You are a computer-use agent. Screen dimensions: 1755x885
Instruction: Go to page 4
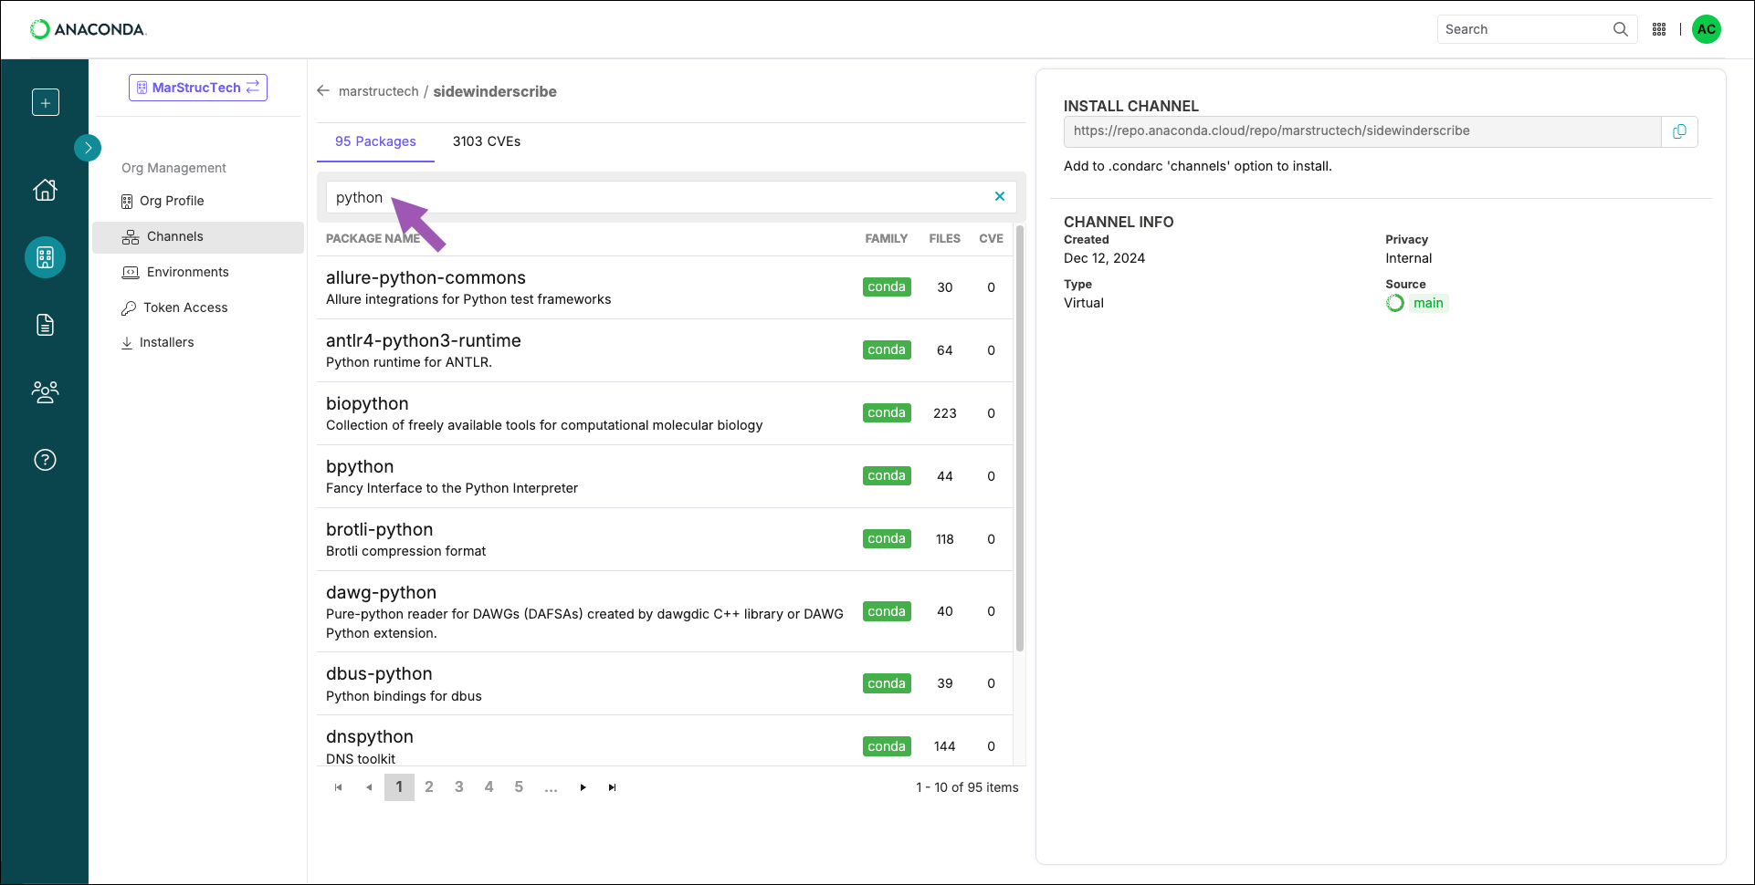[489, 787]
